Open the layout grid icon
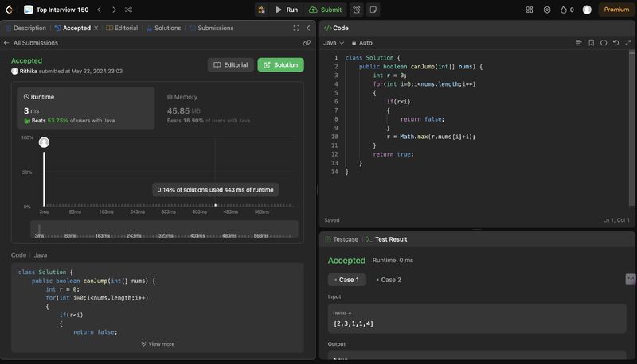Image resolution: width=637 pixels, height=364 pixels. pyautogui.click(x=530, y=10)
